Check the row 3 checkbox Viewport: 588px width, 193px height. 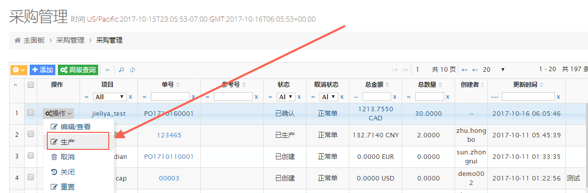(31, 155)
